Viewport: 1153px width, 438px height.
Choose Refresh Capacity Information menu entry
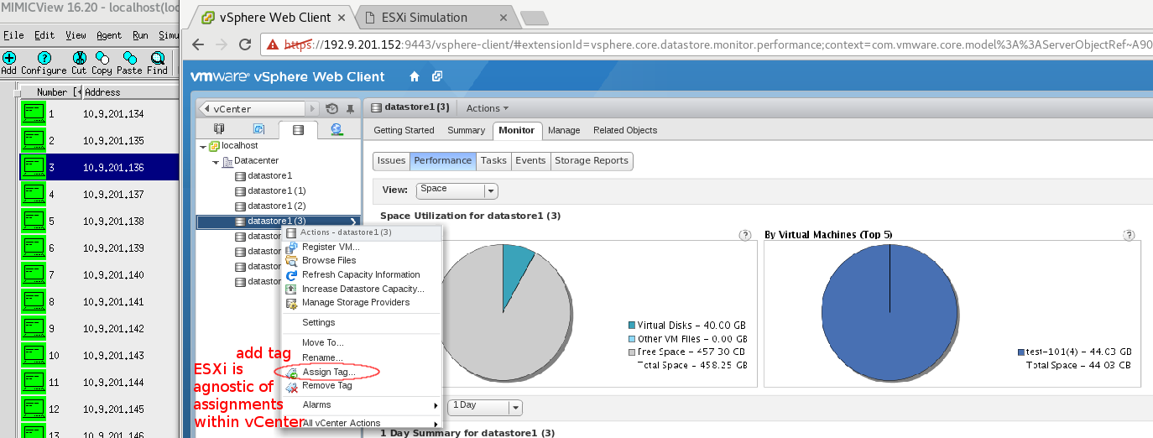coord(361,274)
